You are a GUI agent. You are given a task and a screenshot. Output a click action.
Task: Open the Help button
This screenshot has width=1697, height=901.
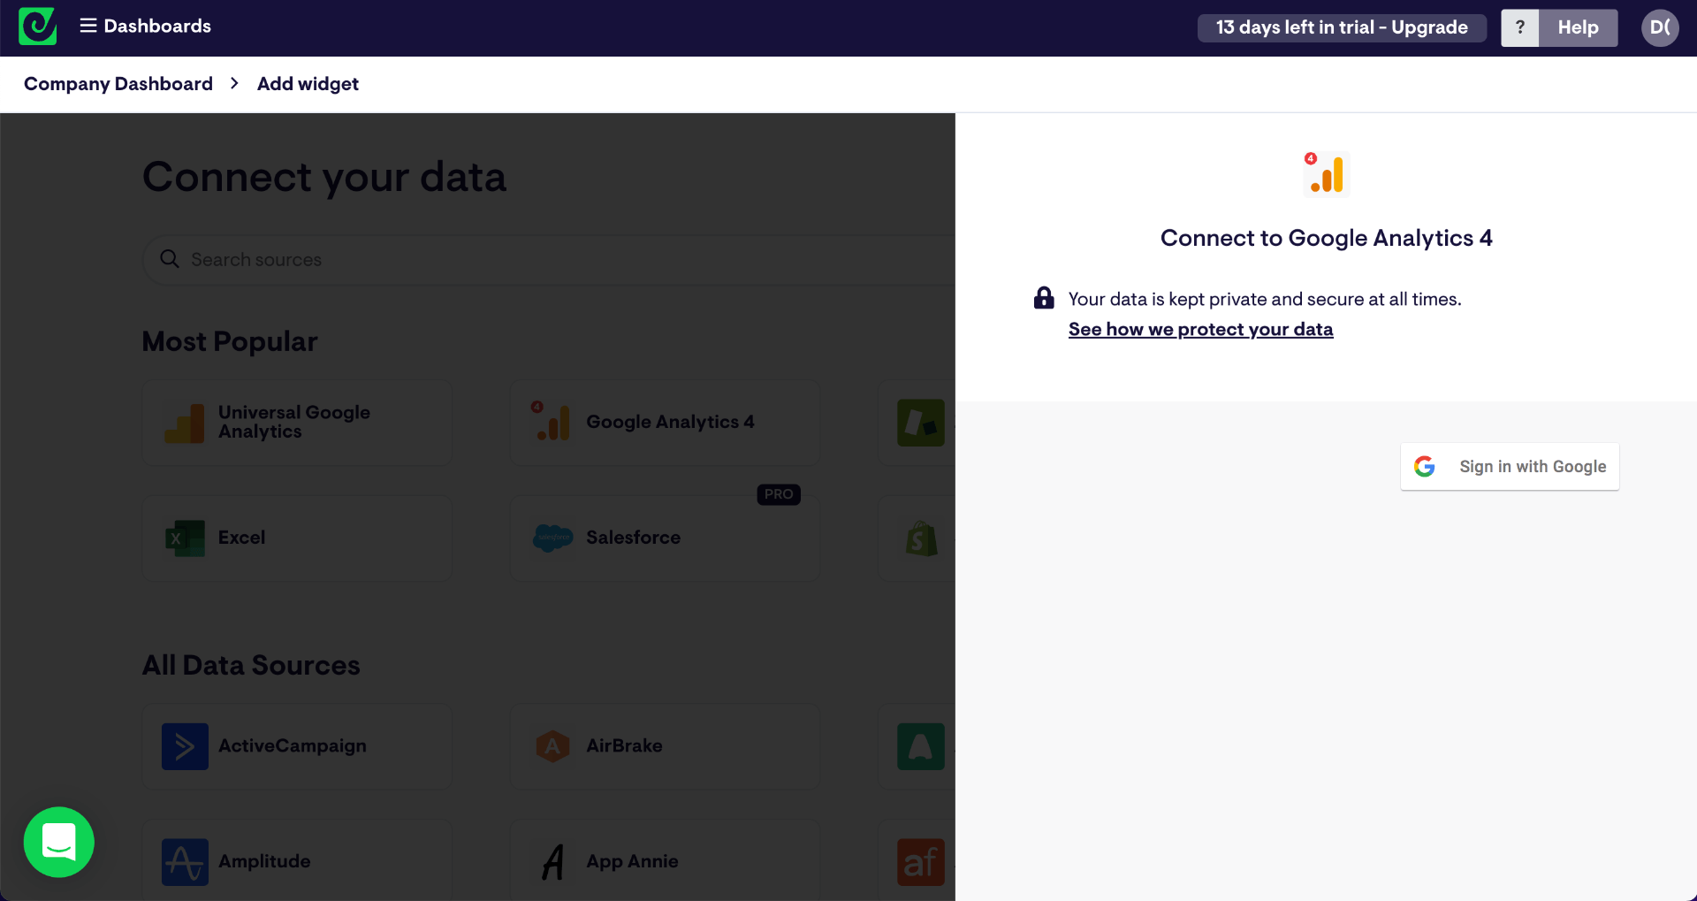coord(1578,27)
